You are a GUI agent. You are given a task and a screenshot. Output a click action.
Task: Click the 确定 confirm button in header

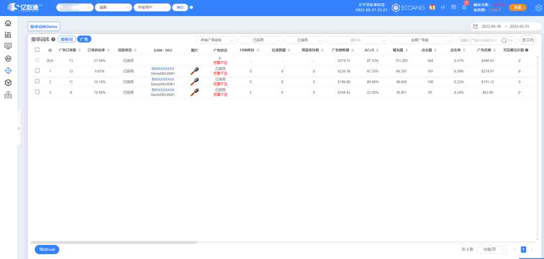click(x=180, y=7)
